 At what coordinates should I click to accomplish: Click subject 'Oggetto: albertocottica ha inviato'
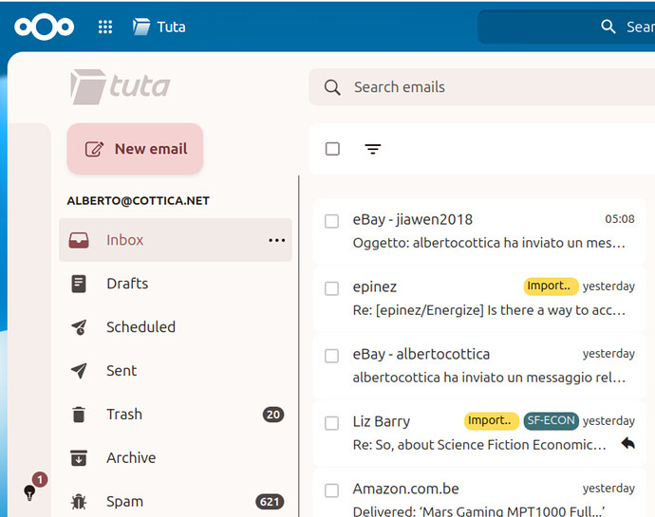click(489, 243)
